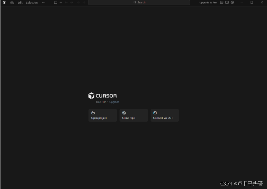
Task: Click the Connect via SSH card
Action: click(165, 115)
